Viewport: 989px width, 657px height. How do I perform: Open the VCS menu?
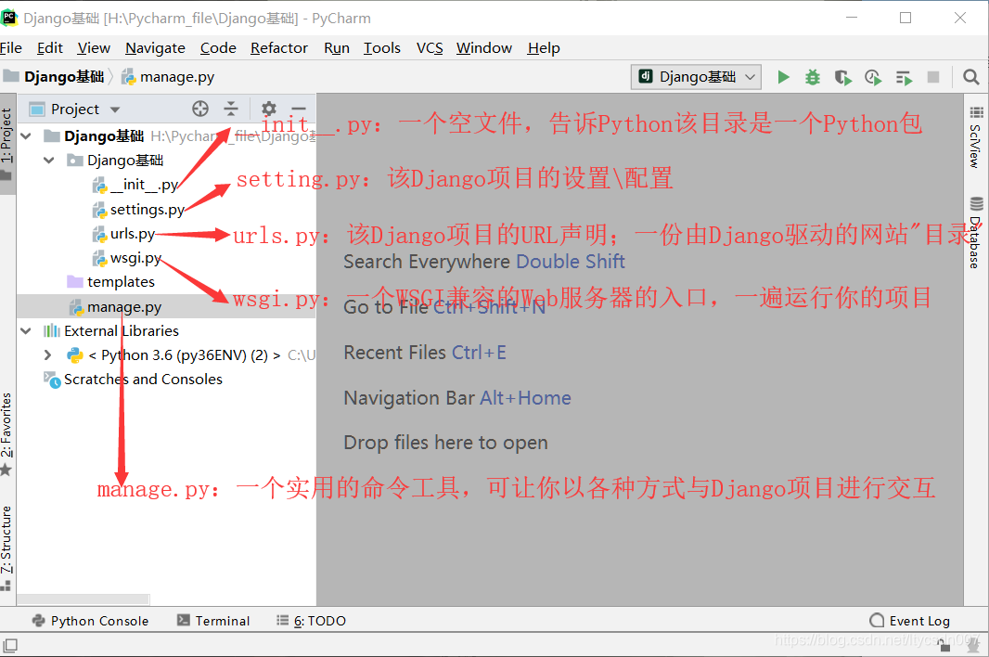coord(430,48)
